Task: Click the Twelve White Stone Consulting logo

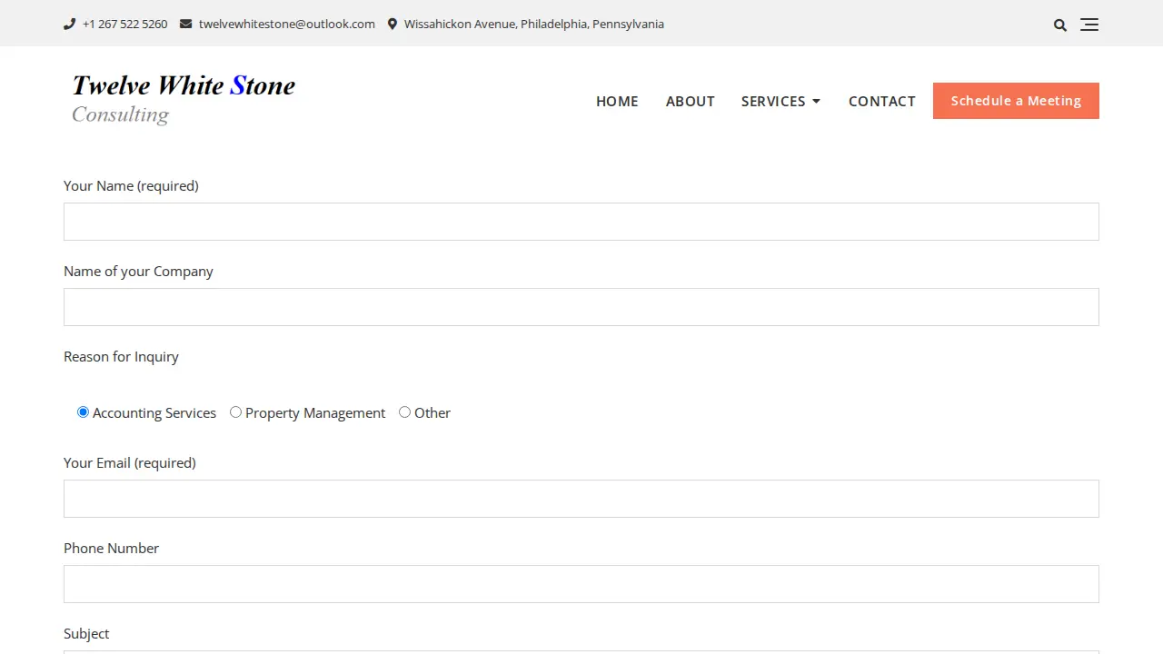Action: (184, 99)
